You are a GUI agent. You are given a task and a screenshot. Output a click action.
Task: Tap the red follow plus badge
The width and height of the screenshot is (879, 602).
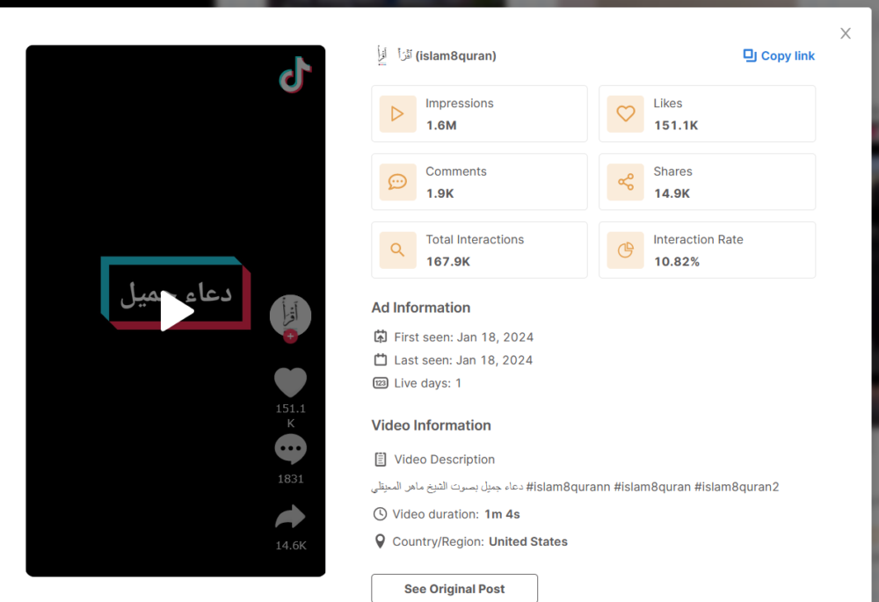tap(290, 337)
